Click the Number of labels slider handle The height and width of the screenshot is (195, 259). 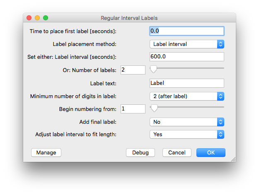[153, 68]
